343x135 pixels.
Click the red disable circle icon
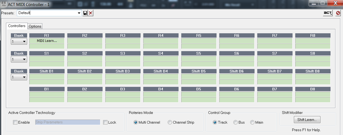(338, 13)
